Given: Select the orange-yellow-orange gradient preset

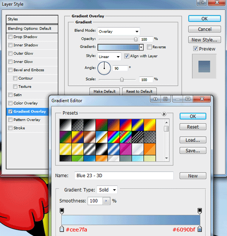Looking at the screenshot, I should [x=149, y=125].
